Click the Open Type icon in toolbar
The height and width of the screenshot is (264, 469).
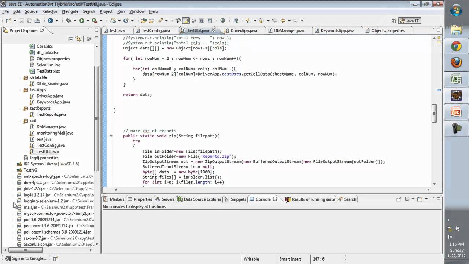(x=144, y=21)
